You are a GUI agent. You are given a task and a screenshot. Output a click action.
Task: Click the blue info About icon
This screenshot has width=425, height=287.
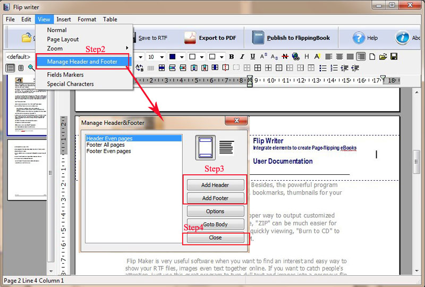tap(402, 38)
